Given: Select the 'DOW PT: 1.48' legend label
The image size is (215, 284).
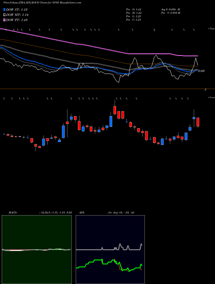Looking at the screenshot, I should pos(17,20).
